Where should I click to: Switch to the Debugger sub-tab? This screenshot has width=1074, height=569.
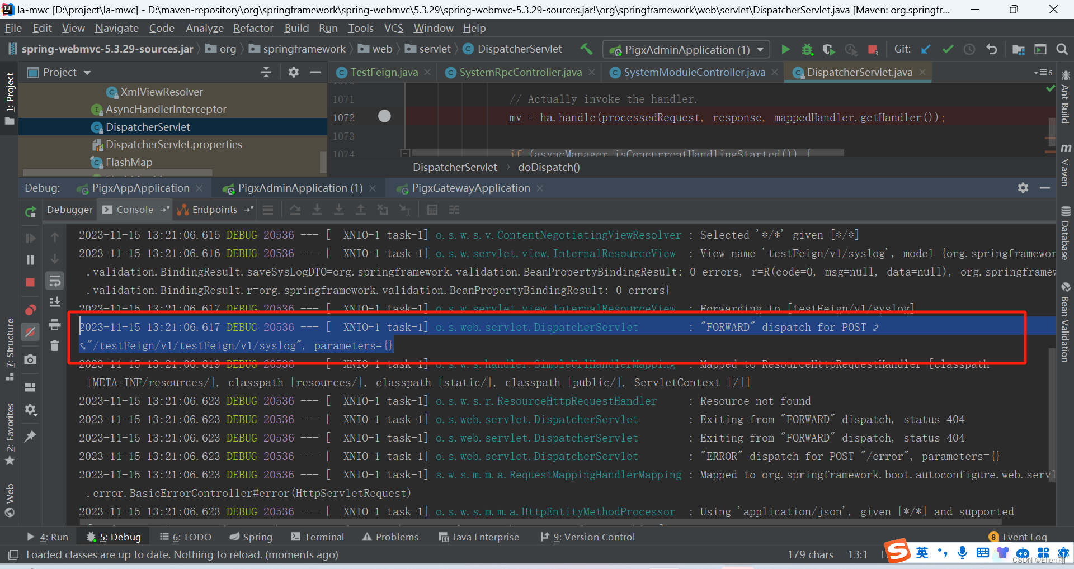(70, 210)
